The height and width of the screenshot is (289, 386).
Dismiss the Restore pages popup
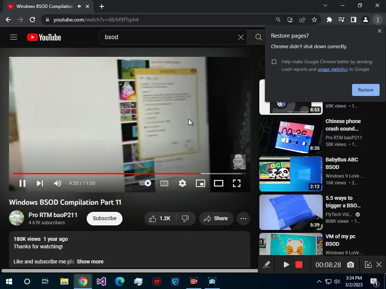[x=379, y=31]
